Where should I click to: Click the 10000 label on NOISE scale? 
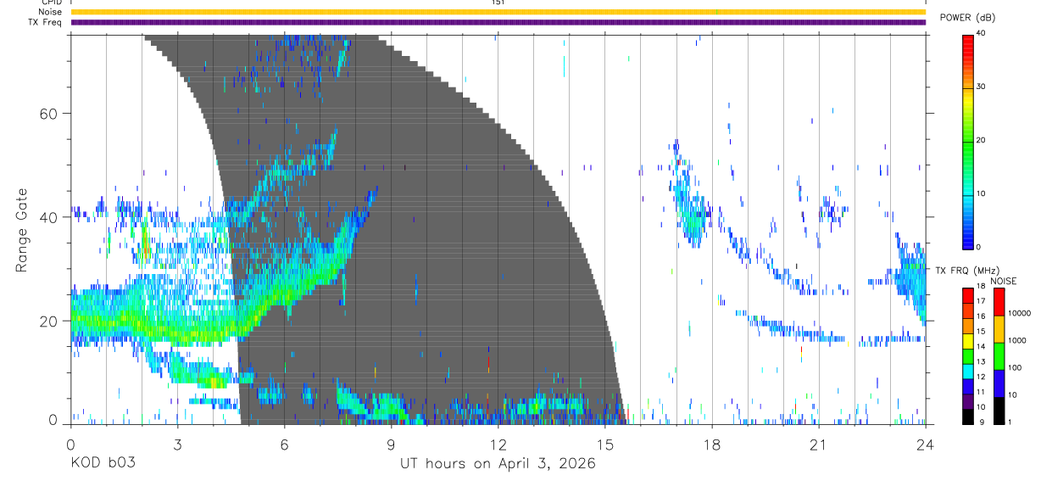click(x=1018, y=313)
